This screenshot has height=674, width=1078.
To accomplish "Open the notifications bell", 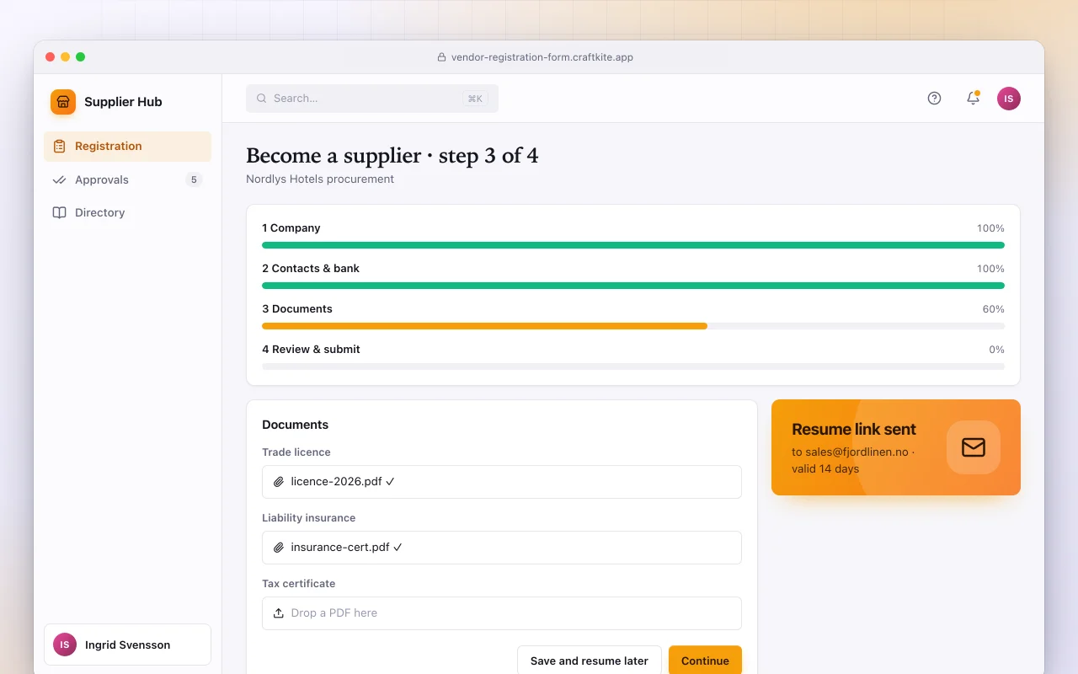I will tap(973, 99).
